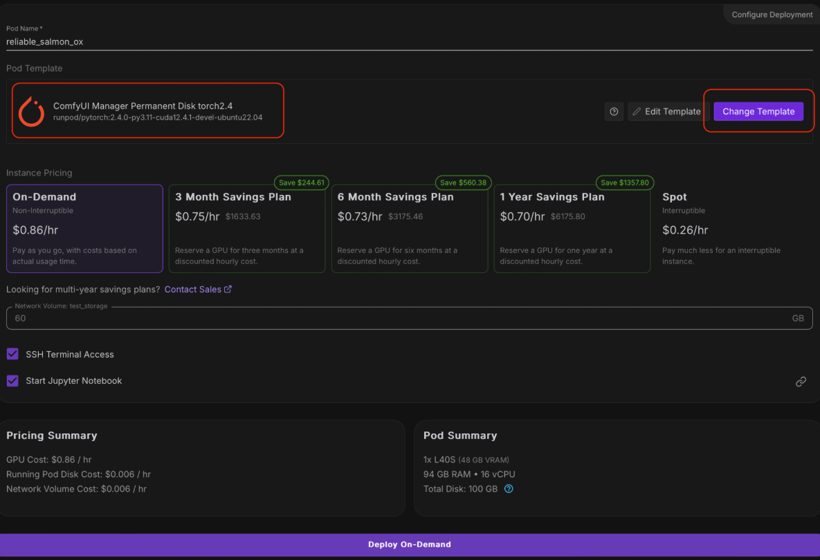This screenshot has height=560, width=820.
Task: Select the 6 Month Savings Plan card
Action: tap(409, 228)
